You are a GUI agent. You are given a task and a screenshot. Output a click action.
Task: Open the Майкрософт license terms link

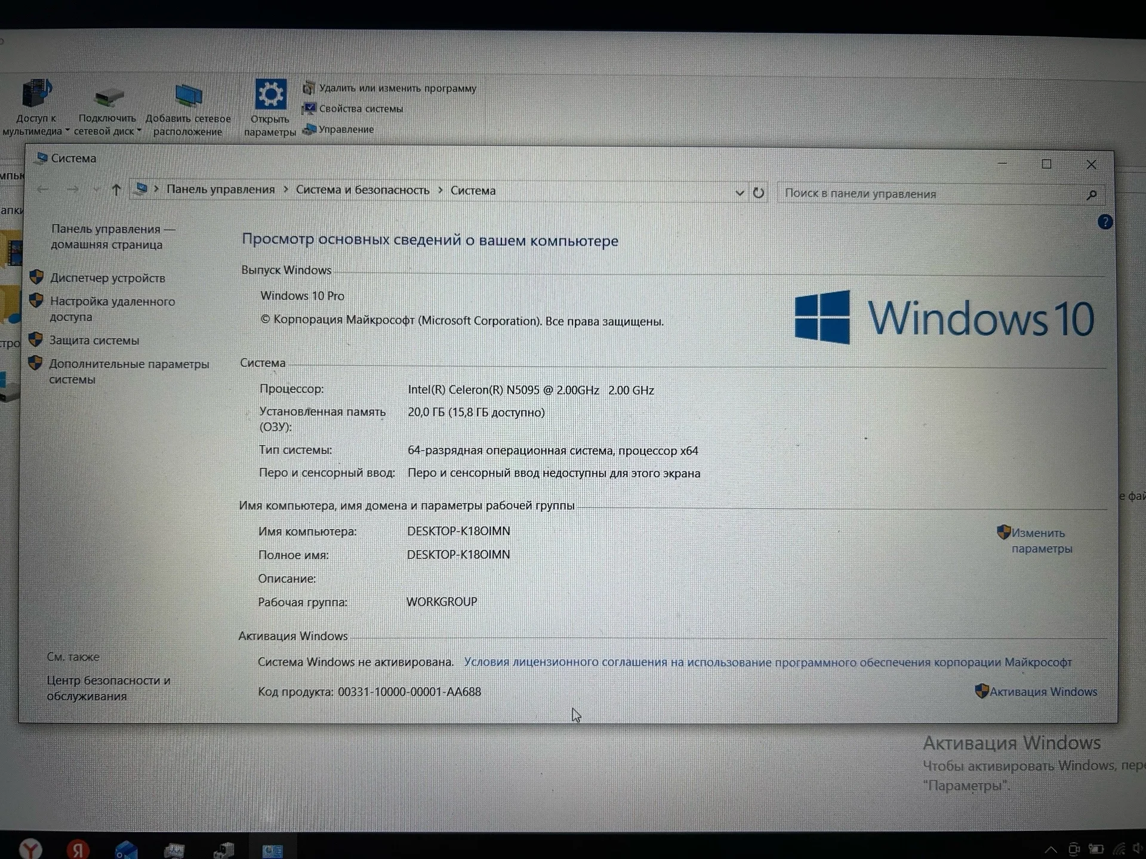pos(768,662)
